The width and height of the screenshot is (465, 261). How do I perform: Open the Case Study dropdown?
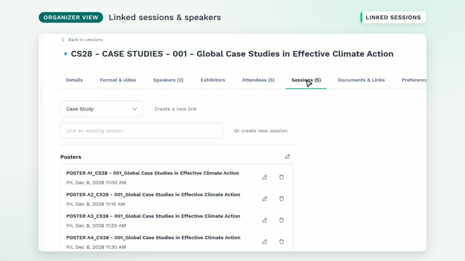[x=102, y=109]
